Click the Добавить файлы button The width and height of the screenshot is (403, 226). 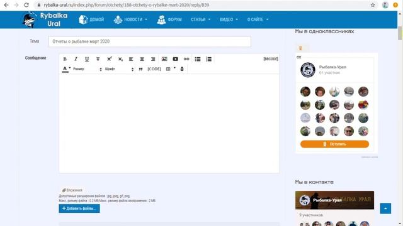tap(79, 208)
